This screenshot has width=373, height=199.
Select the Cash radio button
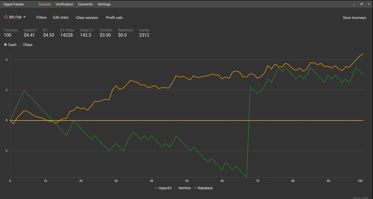(5, 45)
